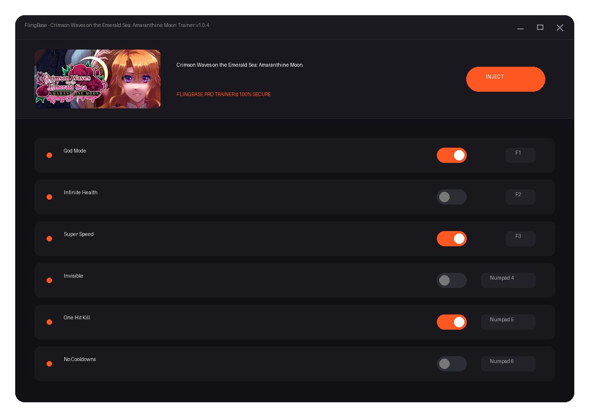Click the F2 hotkey box
Viewport: 589px width, 417px height.
[x=520, y=197]
